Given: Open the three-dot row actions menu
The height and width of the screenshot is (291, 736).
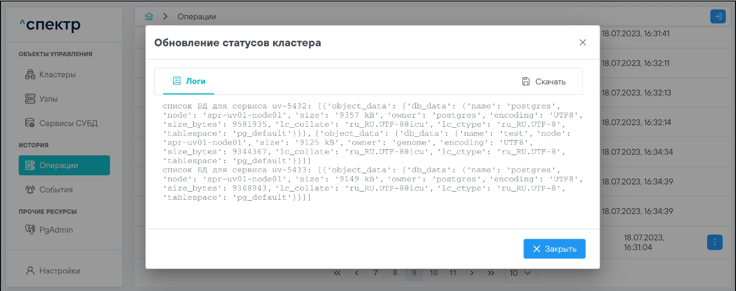Looking at the screenshot, I should [714, 242].
